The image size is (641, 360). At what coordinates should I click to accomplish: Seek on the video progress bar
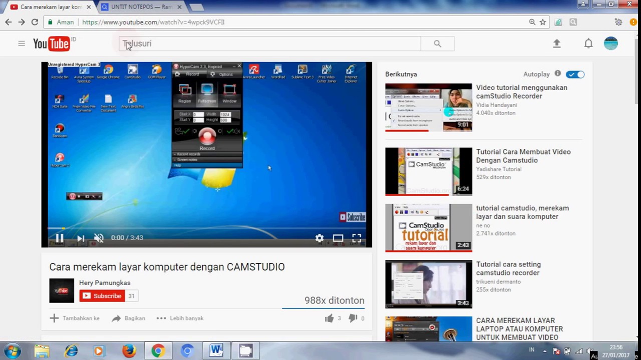(x=206, y=228)
